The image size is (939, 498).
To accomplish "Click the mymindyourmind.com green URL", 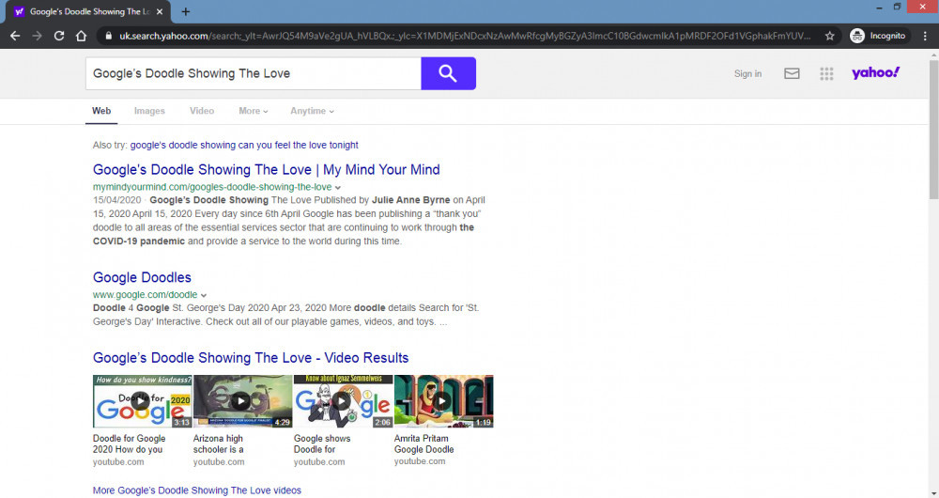I will tap(212, 187).
